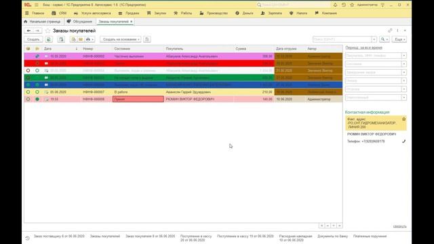Viewport: 434px width, 244px height.
Task: Click the list search input field
Action: click(342, 39)
